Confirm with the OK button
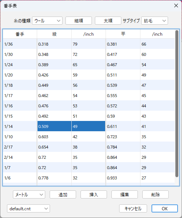182x218 pixels. pyautogui.click(x=165, y=208)
